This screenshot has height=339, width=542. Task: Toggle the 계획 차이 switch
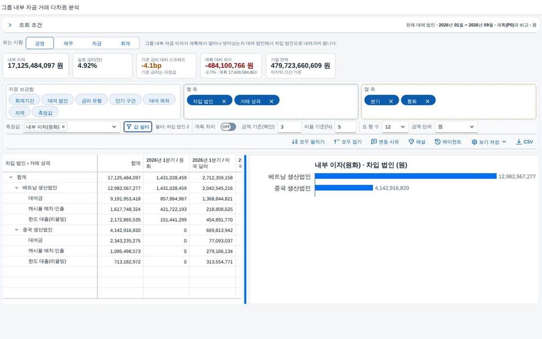pos(228,127)
